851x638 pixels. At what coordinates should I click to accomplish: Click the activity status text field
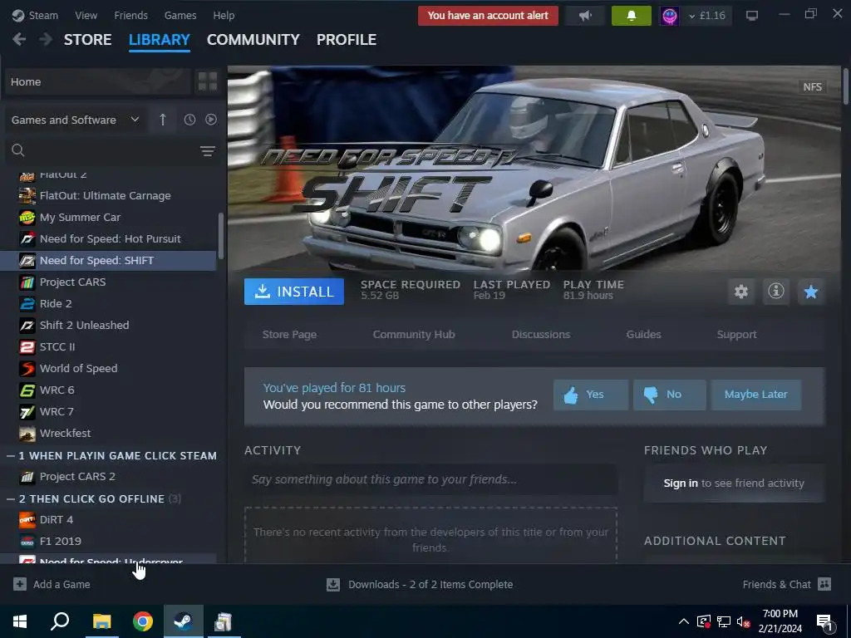tap(431, 479)
